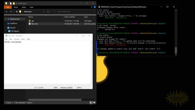Select OneDrive in navigation pane

point(13,23)
